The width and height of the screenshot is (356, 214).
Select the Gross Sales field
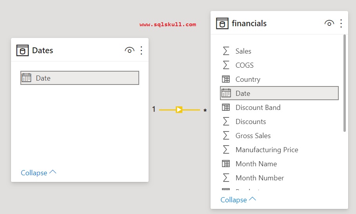pos(253,136)
